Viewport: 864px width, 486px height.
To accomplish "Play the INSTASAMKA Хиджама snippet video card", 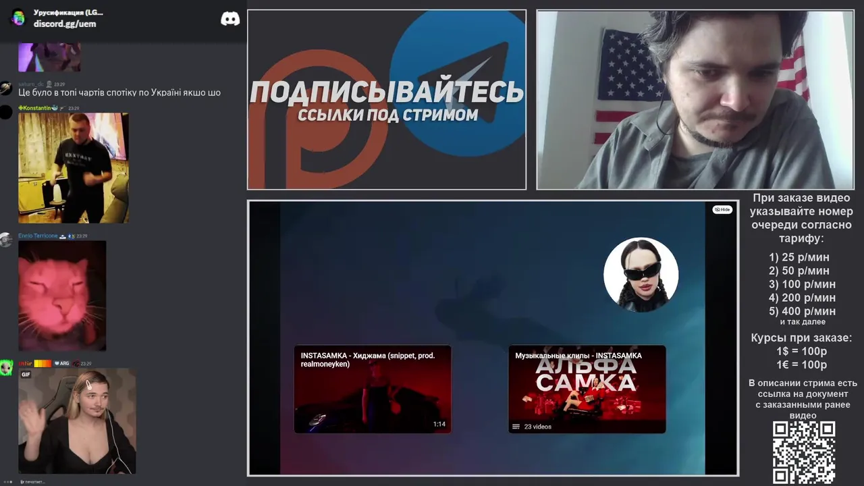I will 373,389.
